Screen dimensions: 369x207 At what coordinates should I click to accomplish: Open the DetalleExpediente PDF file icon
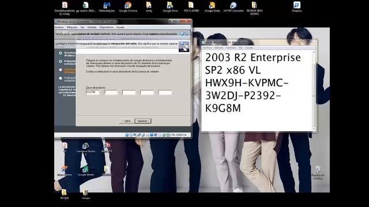point(65,9)
